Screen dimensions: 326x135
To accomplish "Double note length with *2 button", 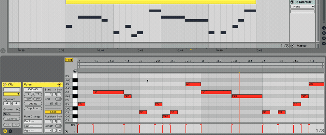I will click(37, 94).
